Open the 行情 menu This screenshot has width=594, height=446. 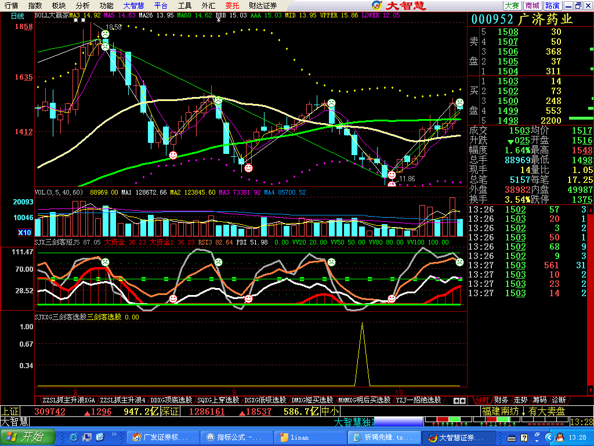click(x=12, y=6)
